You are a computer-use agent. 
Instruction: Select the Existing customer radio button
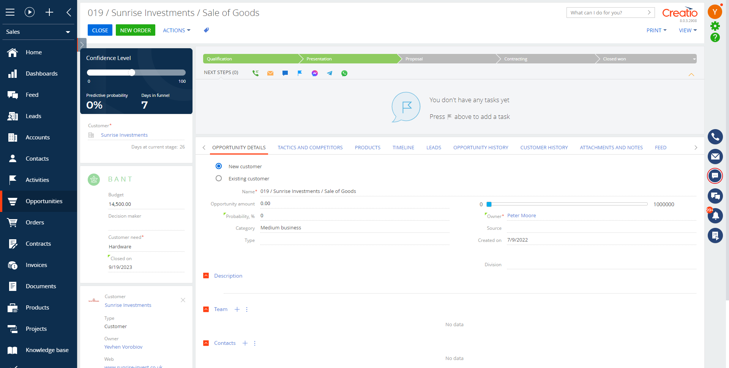pyautogui.click(x=219, y=178)
